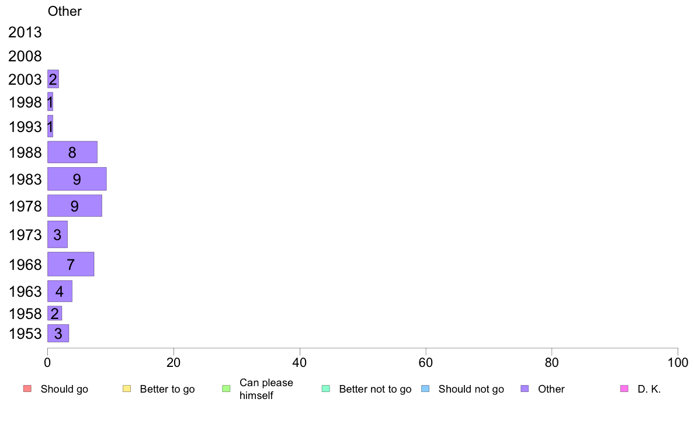Image resolution: width=694 pixels, height=430 pixels.
Task: Select the 1963 bar showing 4
Action: (x=60, y=292)
